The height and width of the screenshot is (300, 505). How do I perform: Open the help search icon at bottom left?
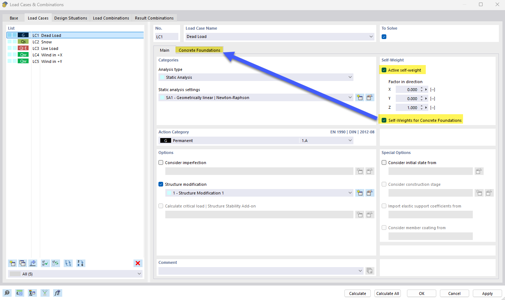click(7, 293)
